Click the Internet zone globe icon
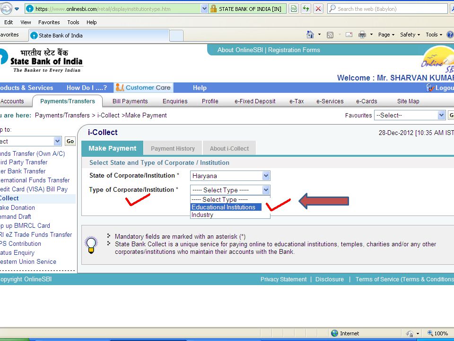 (334, 333)
